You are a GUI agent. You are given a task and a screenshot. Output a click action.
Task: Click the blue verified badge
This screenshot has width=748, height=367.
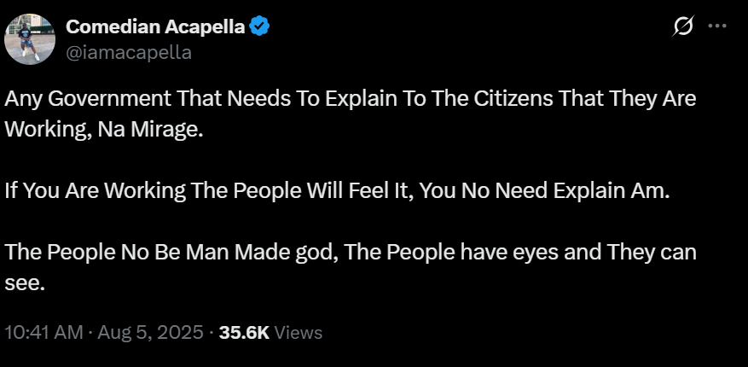(260, 26)
